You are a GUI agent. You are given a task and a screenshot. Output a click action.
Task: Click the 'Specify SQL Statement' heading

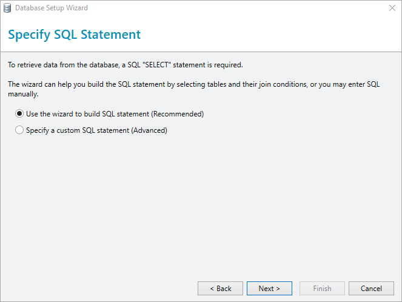[x=75, y=35]
